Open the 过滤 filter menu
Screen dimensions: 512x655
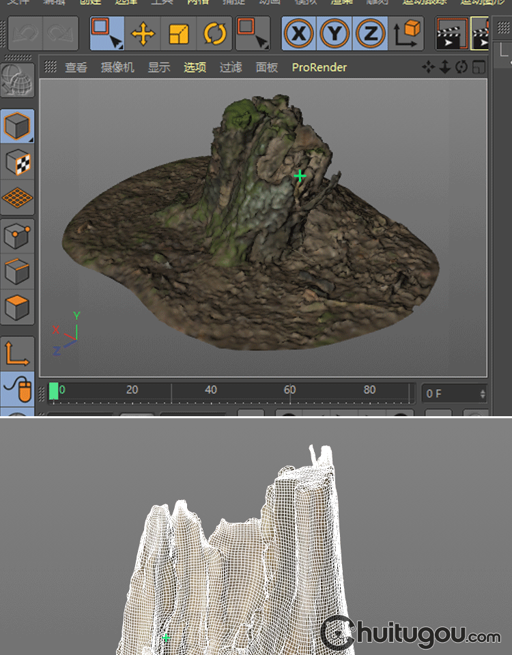point(231,68)
